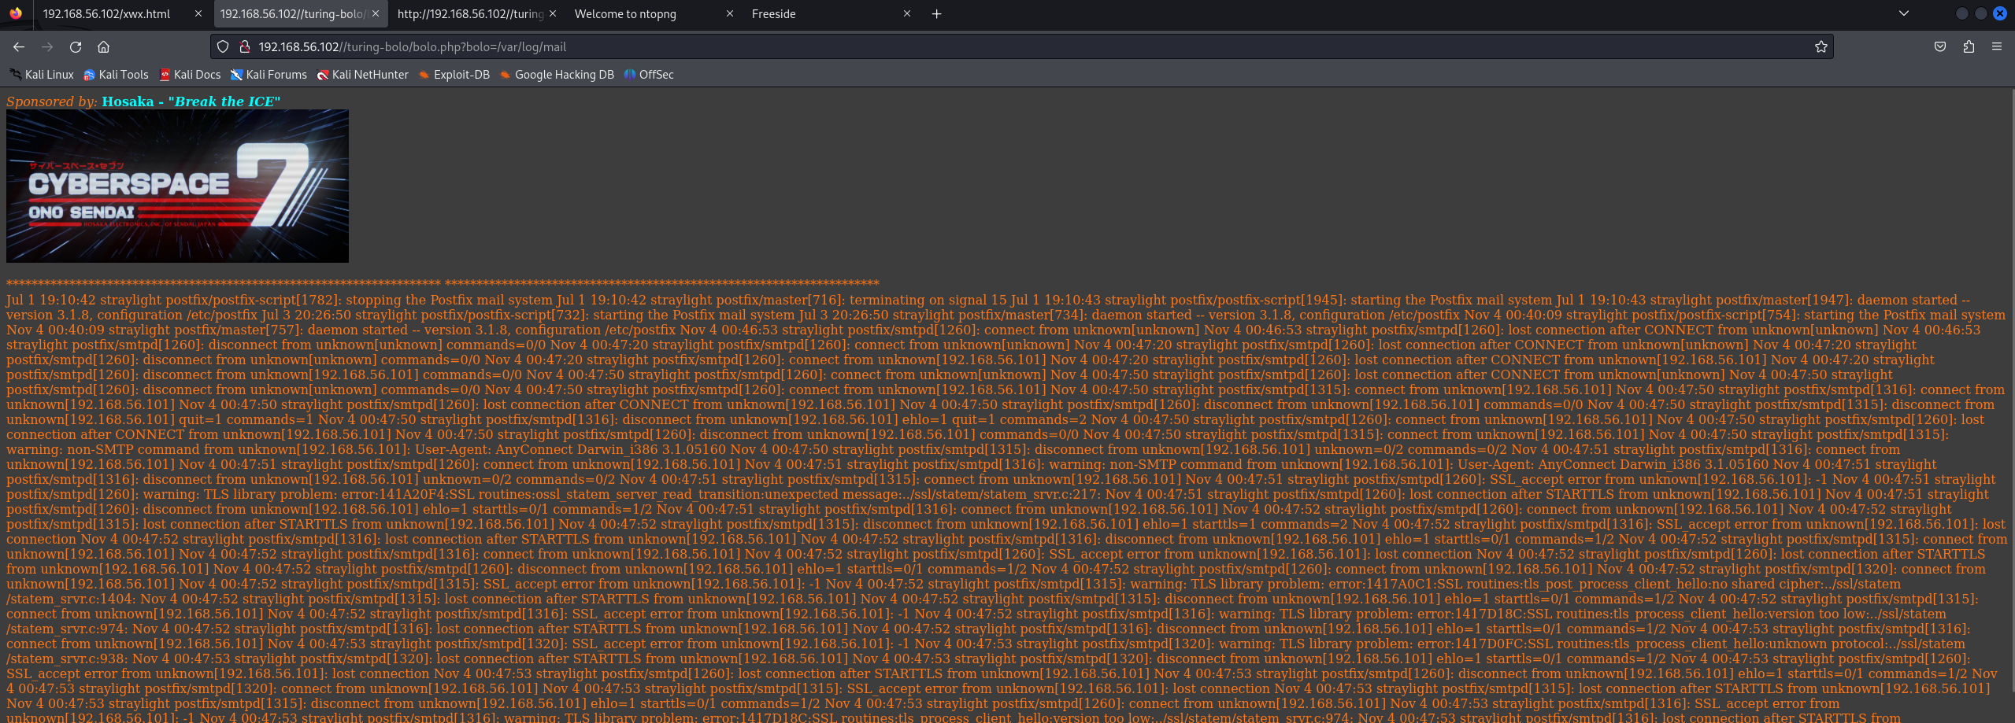Go to the browser home page
The width and height of the screenshot is (2015, 723).
103,47
